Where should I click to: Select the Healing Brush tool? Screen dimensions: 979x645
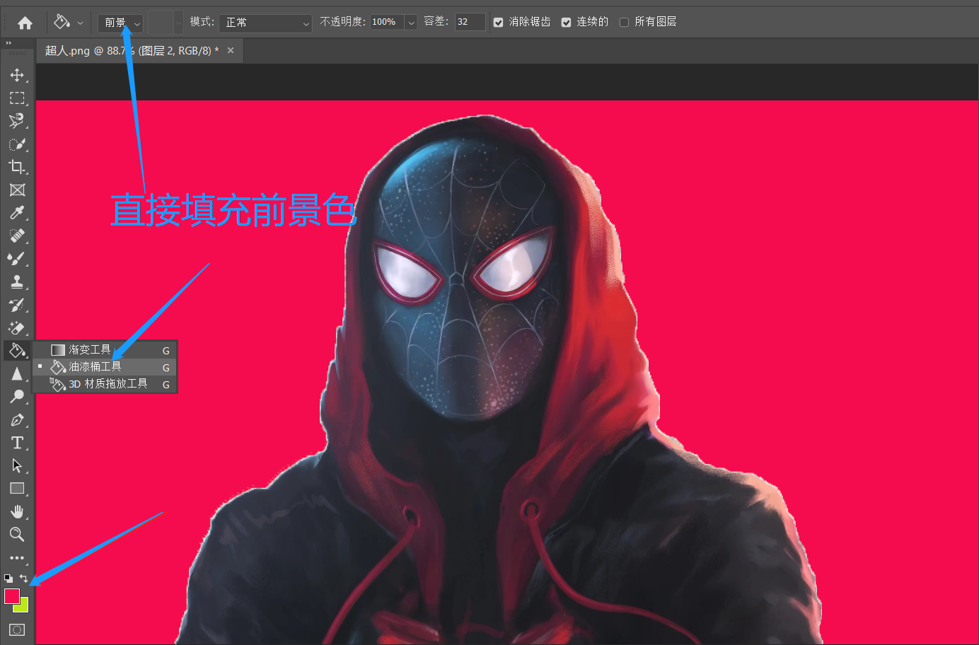pyautogui.click(x=17, y=236)
